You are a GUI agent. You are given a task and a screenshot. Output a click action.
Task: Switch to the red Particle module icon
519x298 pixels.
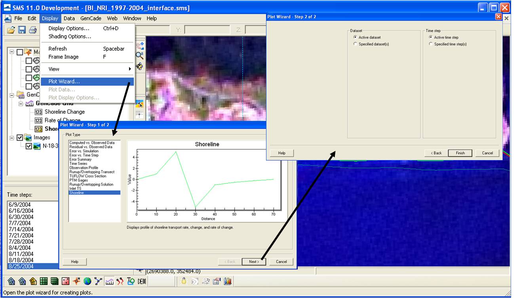point(120,281)
